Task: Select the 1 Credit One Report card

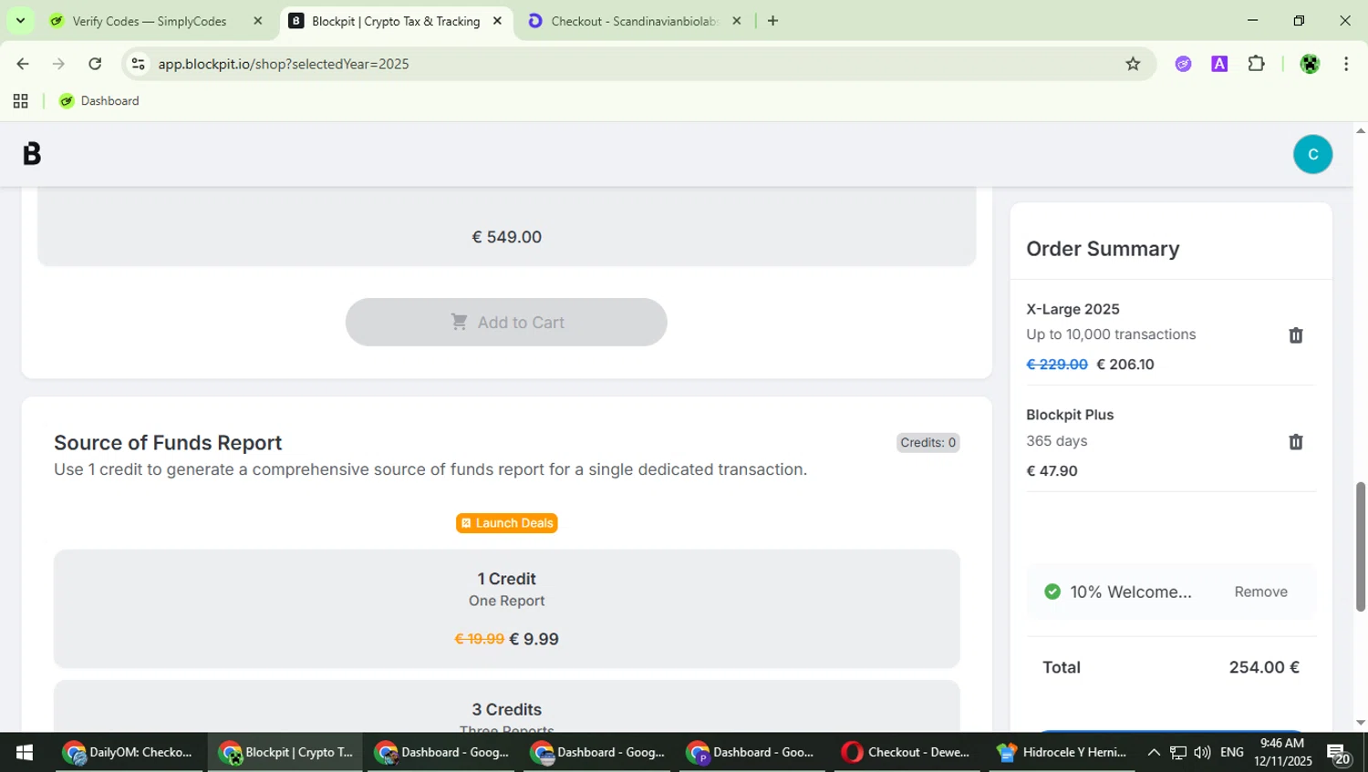Action: (x=506, y=608)
